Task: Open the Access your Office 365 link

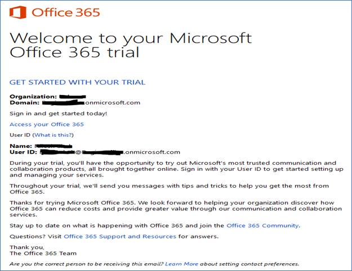Action: (47, 124)
